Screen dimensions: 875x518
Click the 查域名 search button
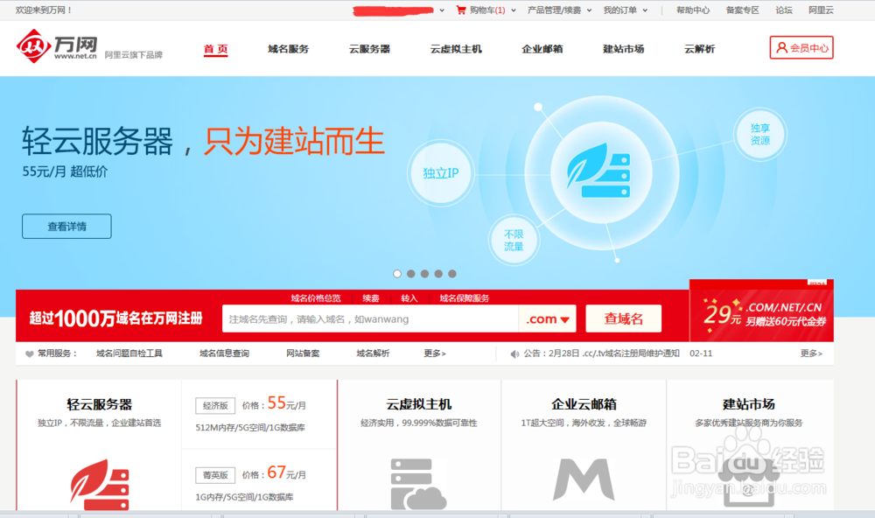tap(623, 318)
